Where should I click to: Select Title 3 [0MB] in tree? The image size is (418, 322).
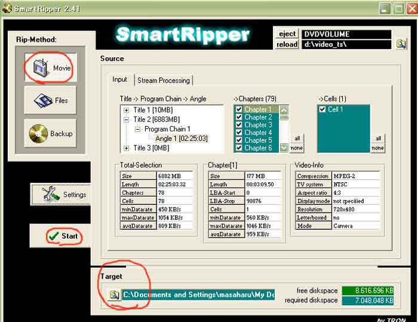click(151, 148)
